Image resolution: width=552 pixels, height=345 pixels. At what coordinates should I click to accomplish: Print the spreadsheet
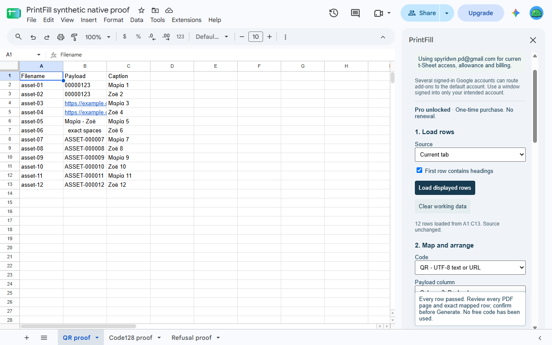coord(61,37)
